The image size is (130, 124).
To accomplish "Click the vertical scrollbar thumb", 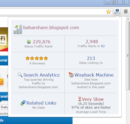I will pos(128,56).
